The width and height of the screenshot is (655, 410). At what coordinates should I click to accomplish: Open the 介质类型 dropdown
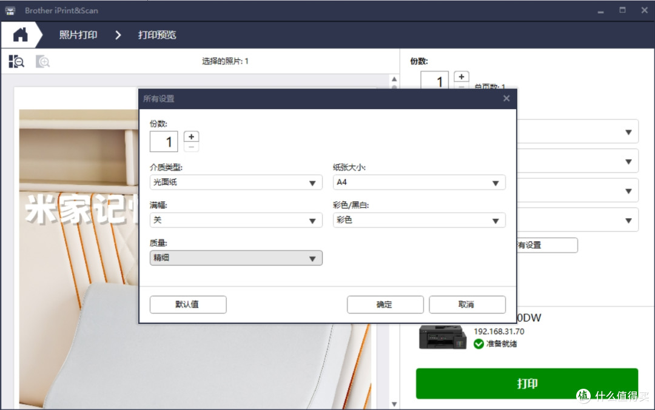click(236, 183)
